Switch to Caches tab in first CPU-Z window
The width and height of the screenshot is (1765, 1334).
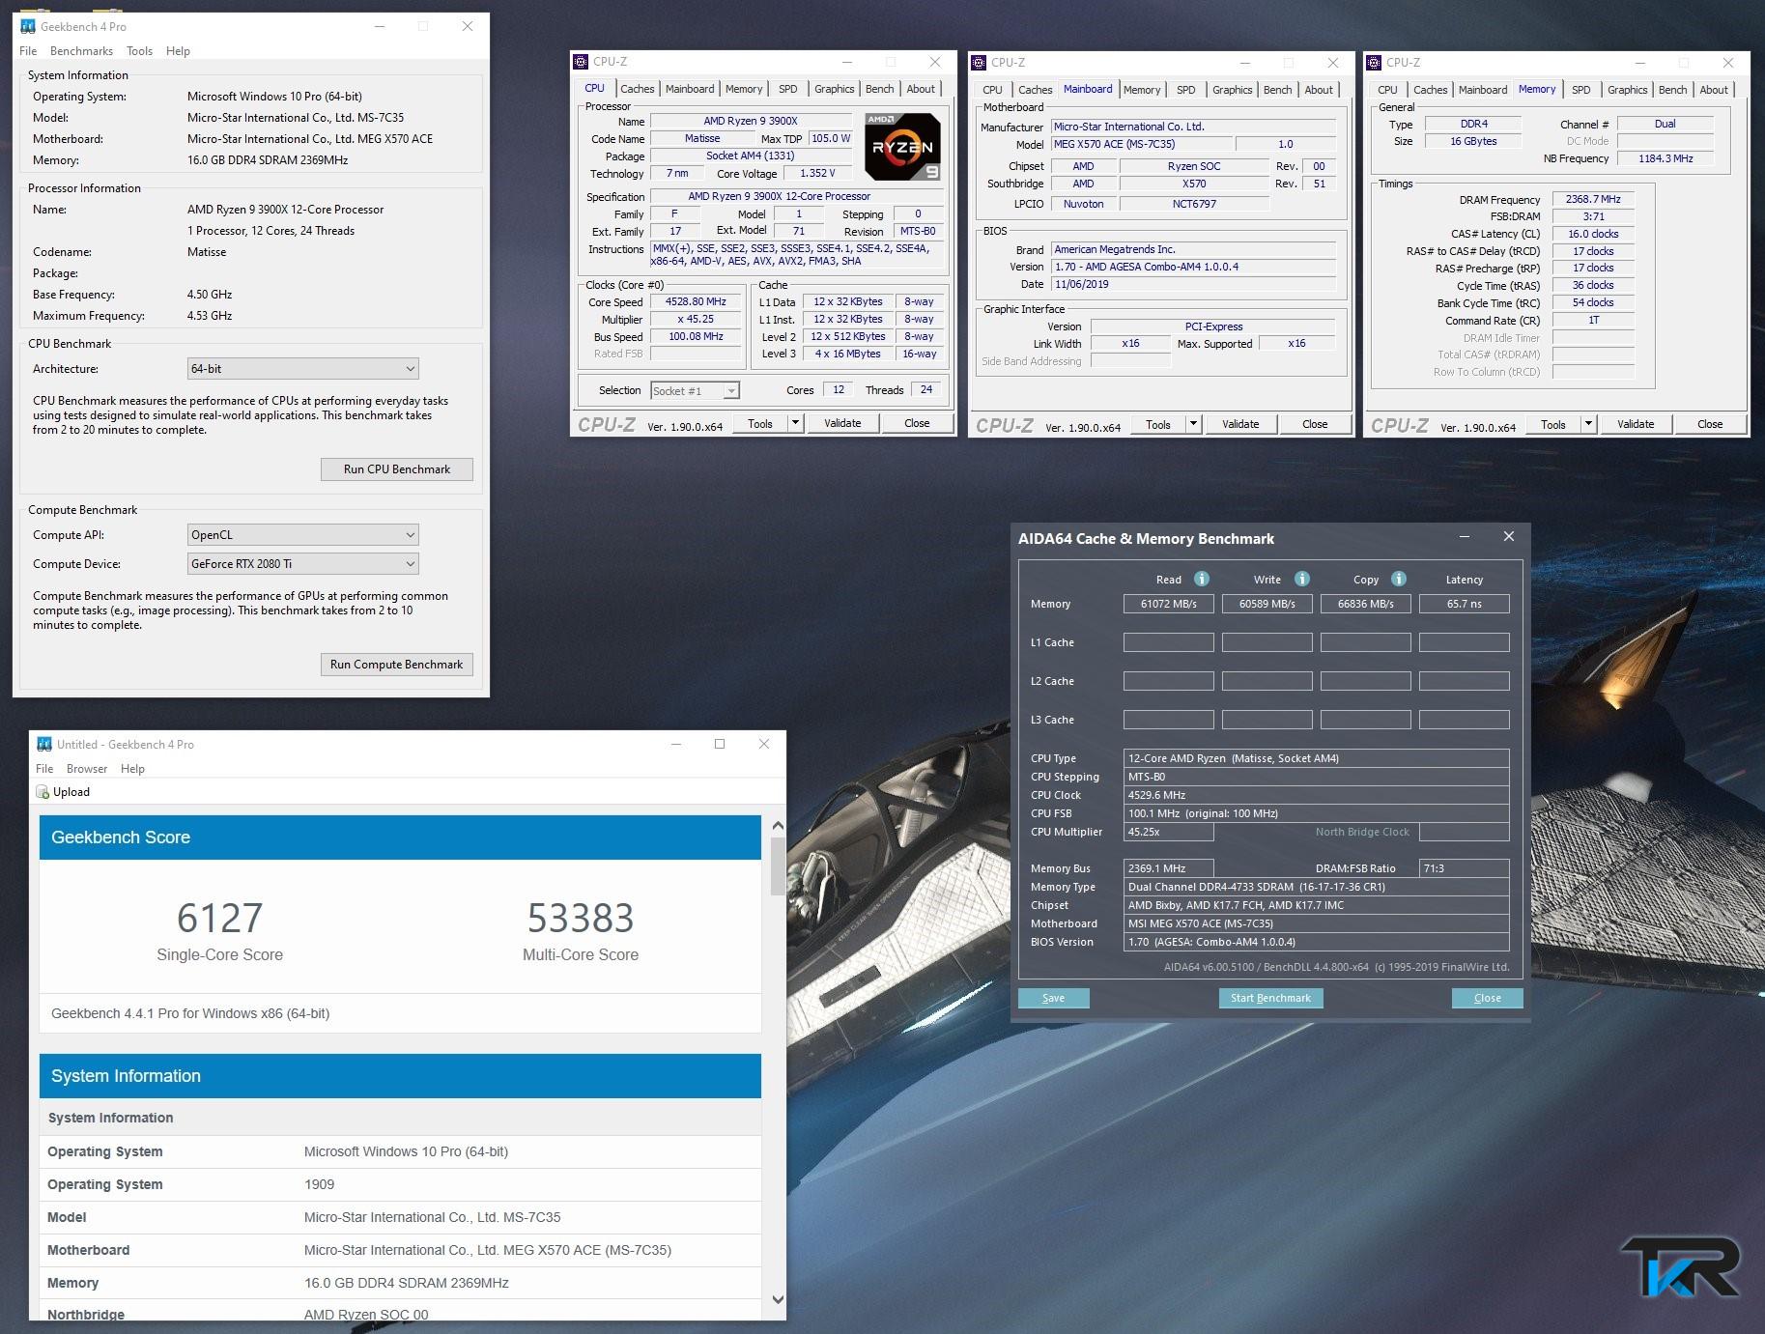[637, 89]
